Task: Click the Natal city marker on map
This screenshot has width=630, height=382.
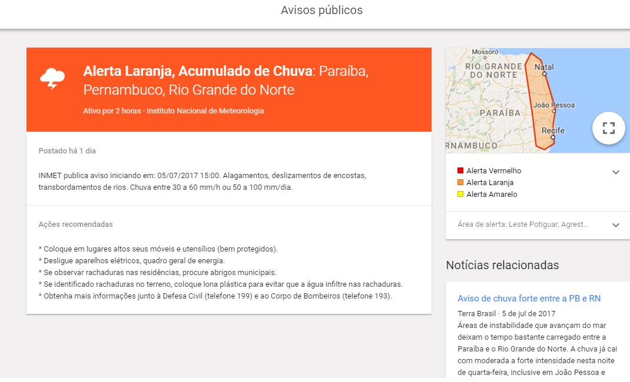Action: 545,74
